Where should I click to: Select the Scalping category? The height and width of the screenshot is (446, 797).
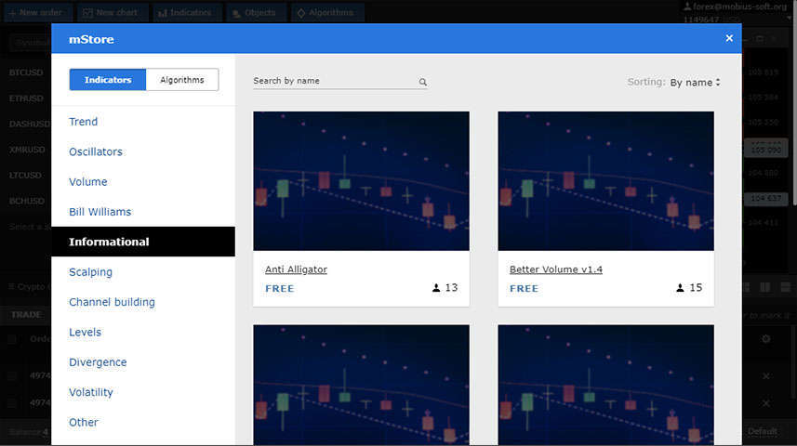click(x=91, y=272)
